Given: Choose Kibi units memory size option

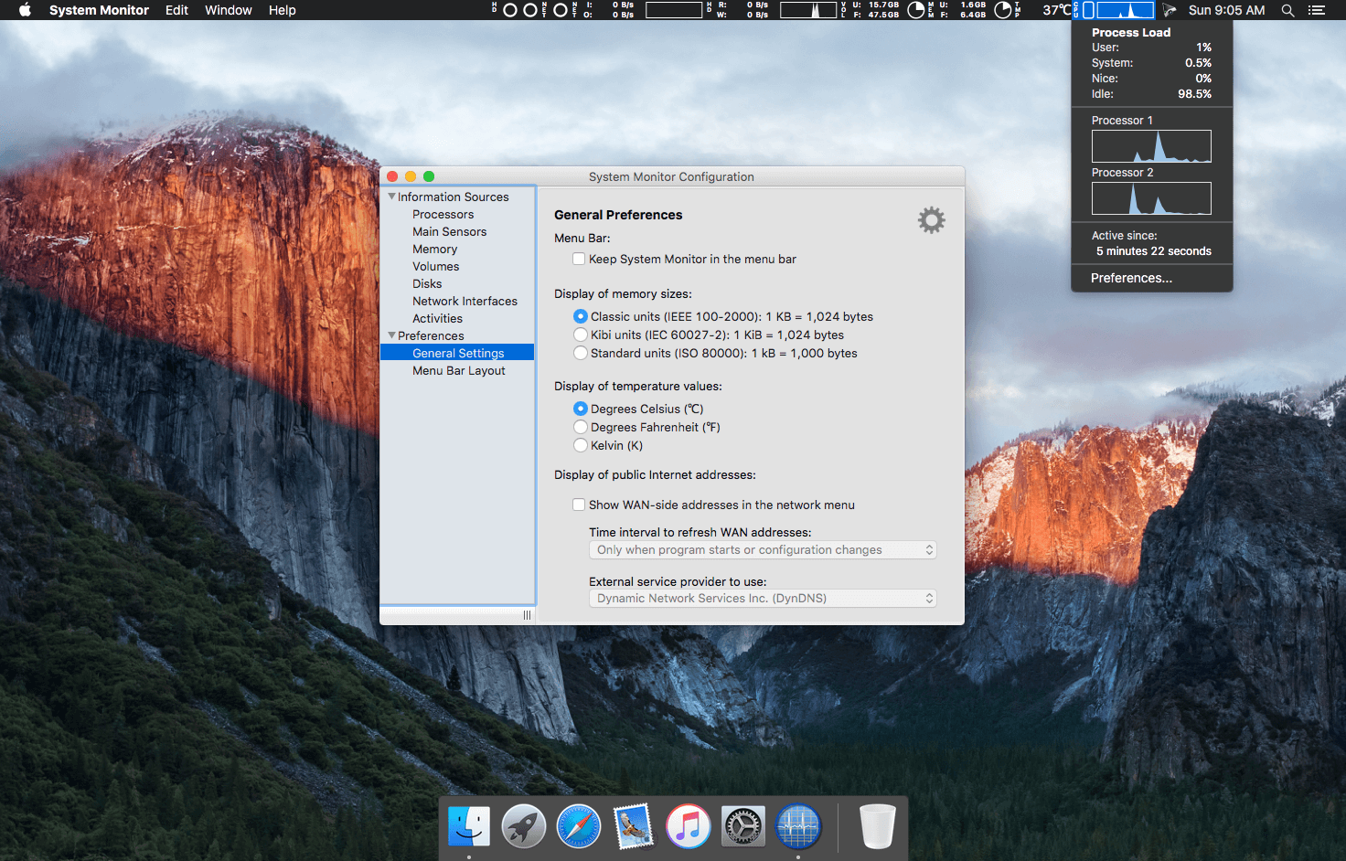Looking at the screenshot, I should coord(581,335).
